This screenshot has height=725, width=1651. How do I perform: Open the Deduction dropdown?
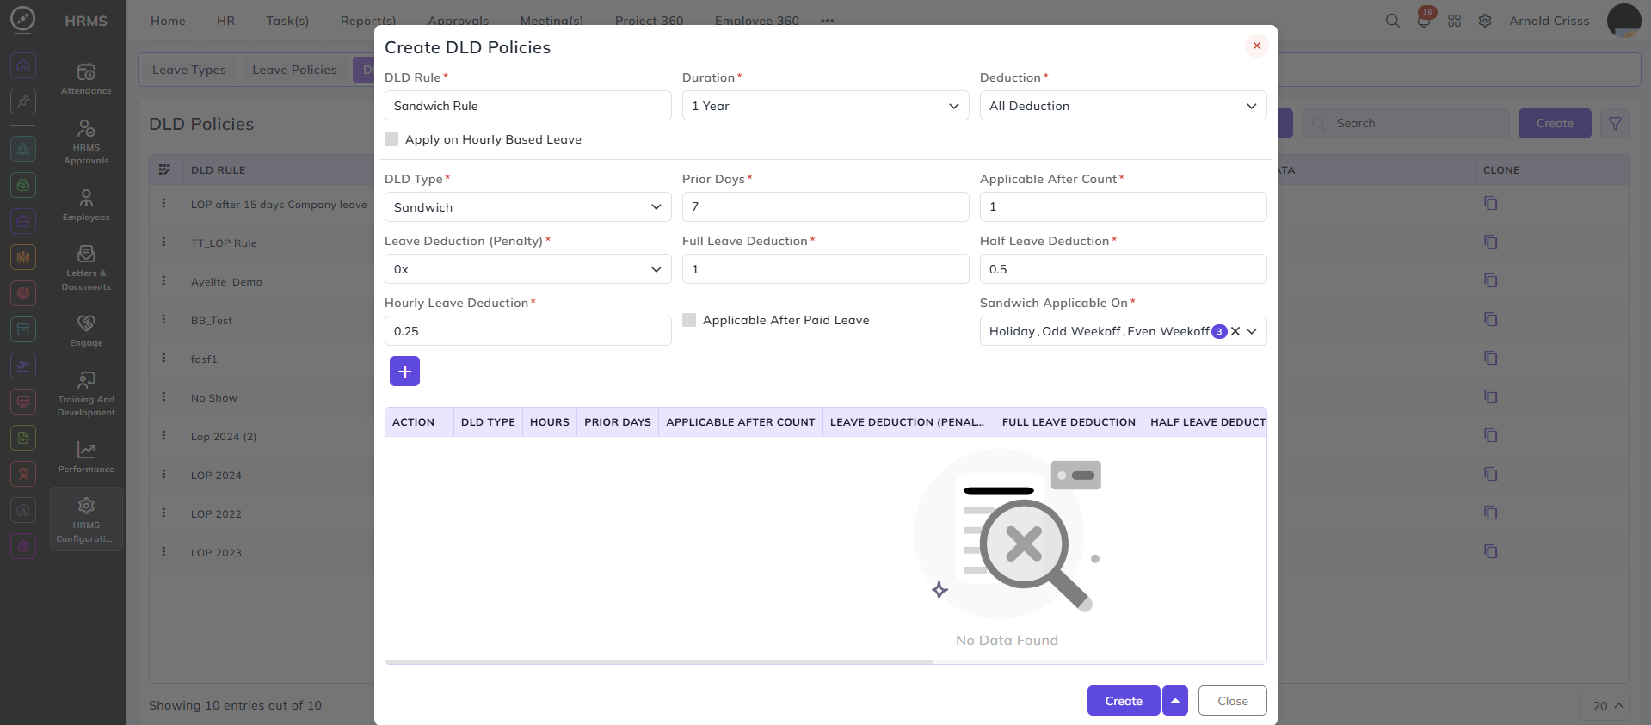(x=1123, y=106)
